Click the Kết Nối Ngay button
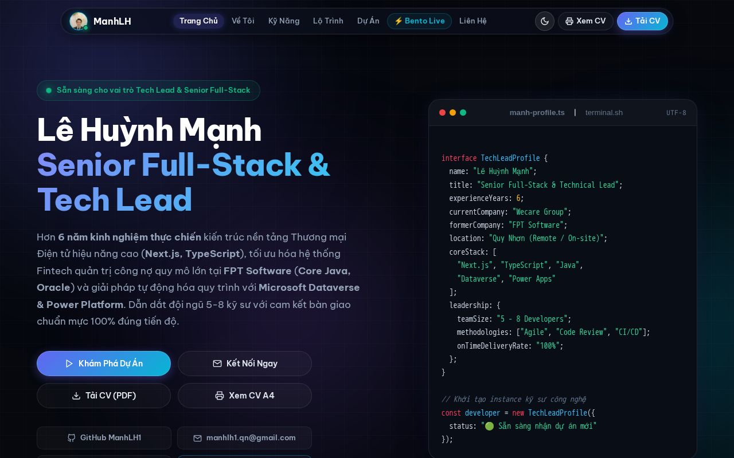The width and height of the screenshot is (734, 458). pyautogui.click(x=245, y=364)
